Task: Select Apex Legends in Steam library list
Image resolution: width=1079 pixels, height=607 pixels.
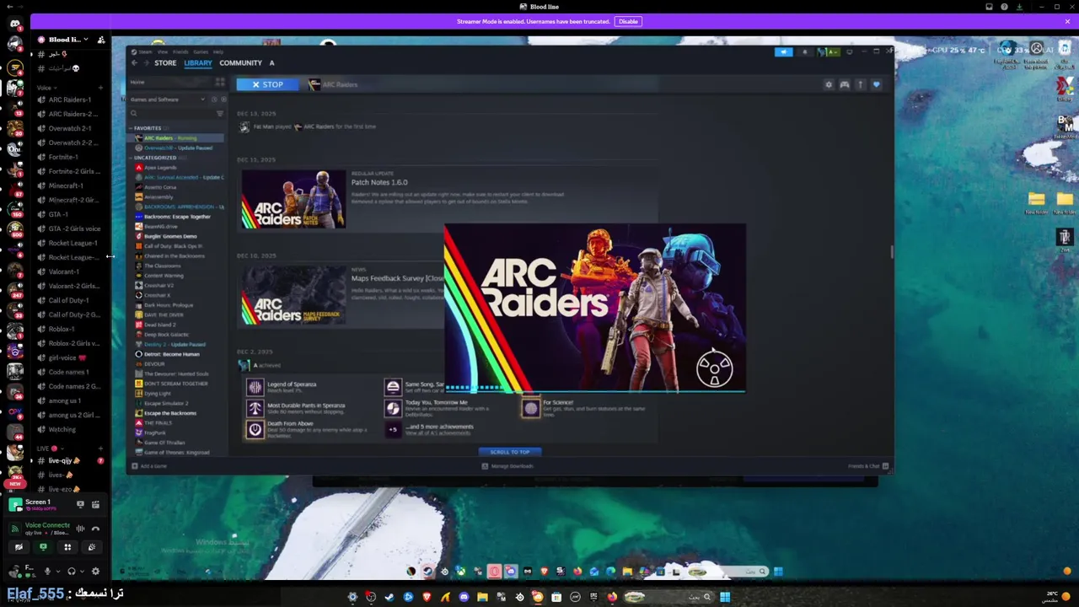Action: pos(160,168)
